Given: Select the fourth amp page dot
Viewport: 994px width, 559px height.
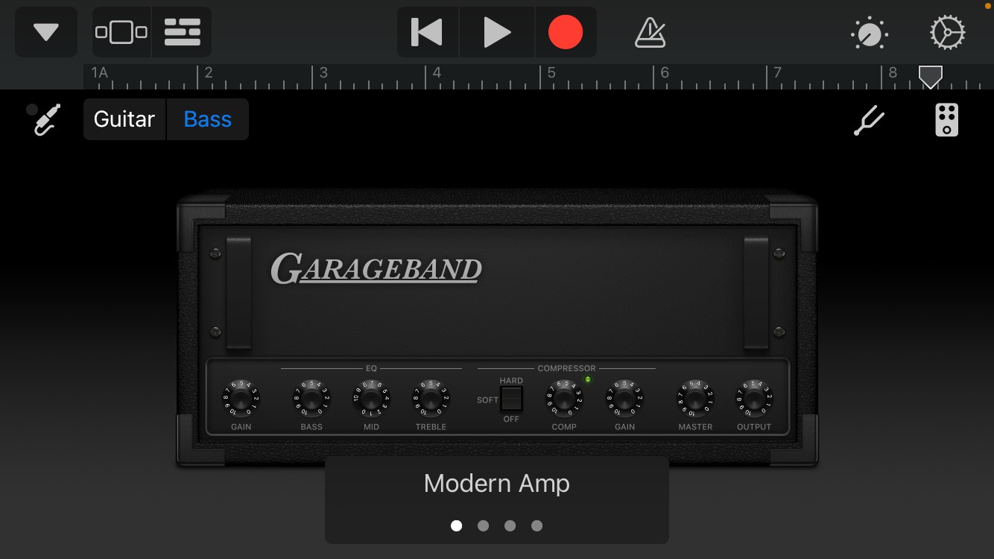Looking at the screenshot, I should (536, 525).
